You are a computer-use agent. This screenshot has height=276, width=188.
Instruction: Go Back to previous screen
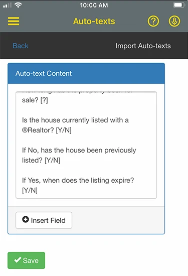(x=21, y=46)
